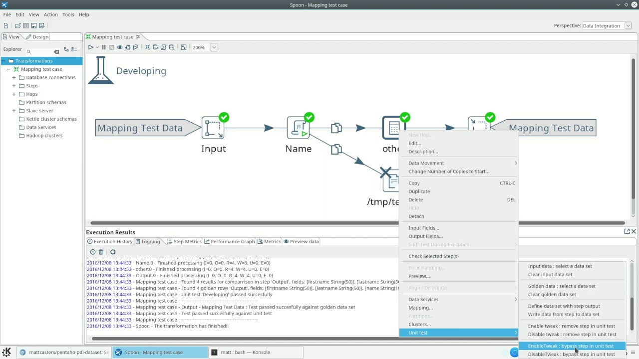This screenshot has width=639, height=359.
Task: Select Kettle cluster schemas in tree
Action: 51,119
